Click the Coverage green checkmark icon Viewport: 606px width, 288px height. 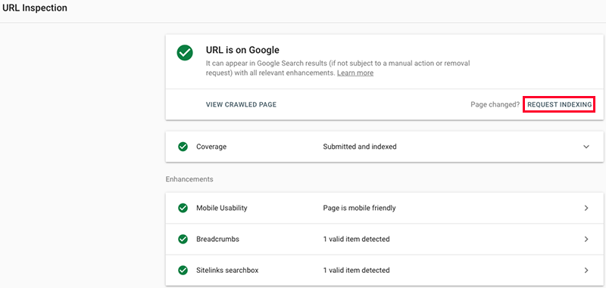tap(183, 147)
